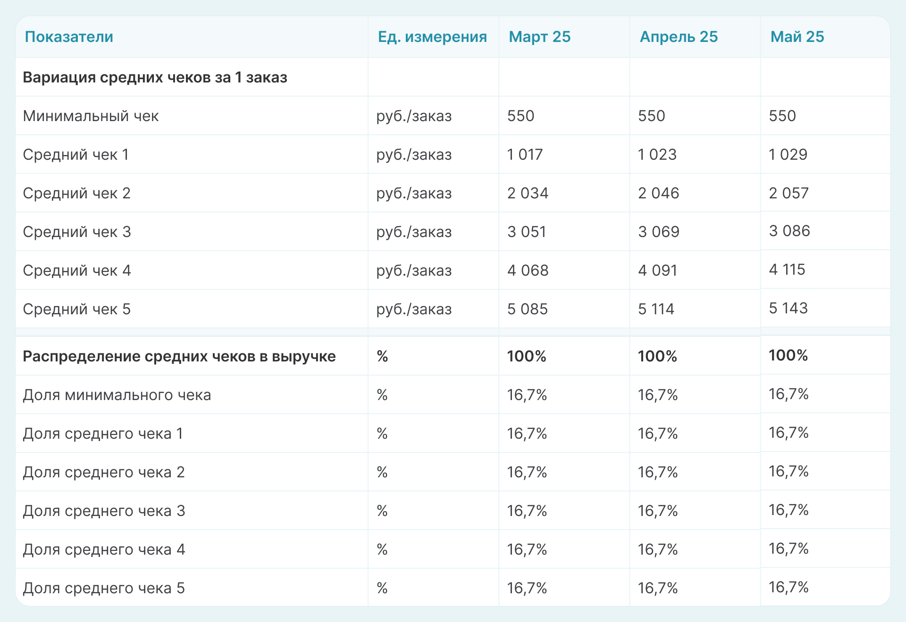The width and height of the screenshot is (906, 622).
Task: Select the bold 100% cell under Апрель 25
Action: click(657, 356)
